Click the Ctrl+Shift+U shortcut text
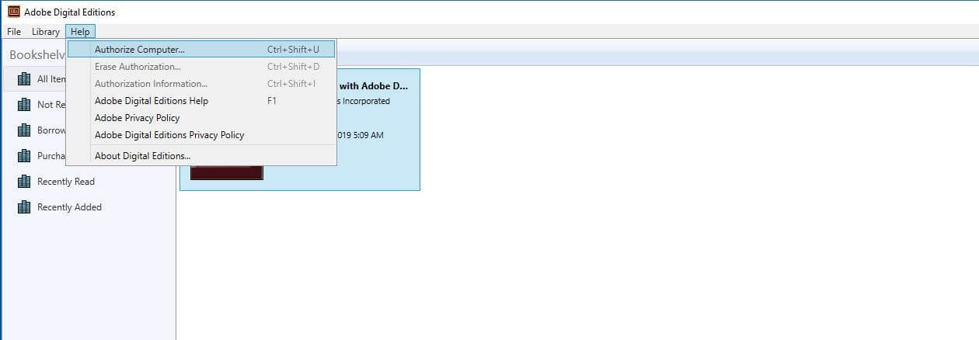 (293, 50)
